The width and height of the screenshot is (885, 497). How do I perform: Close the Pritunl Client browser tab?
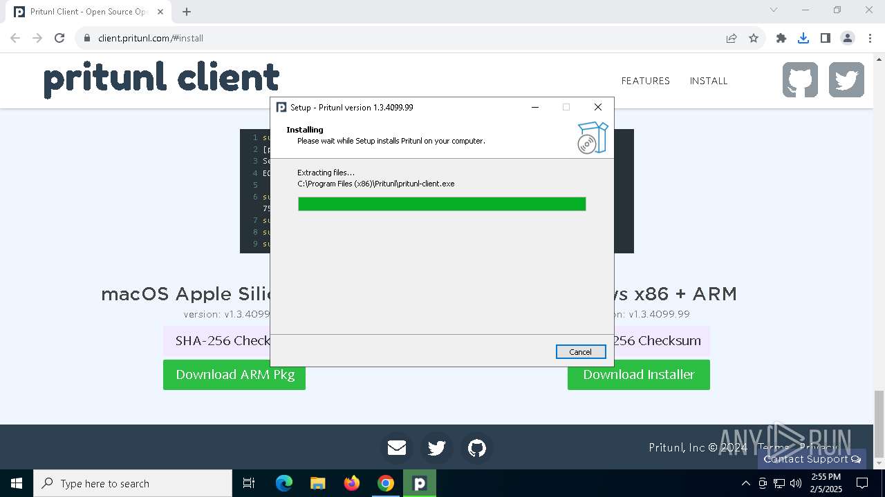click(x=161, y=12)
